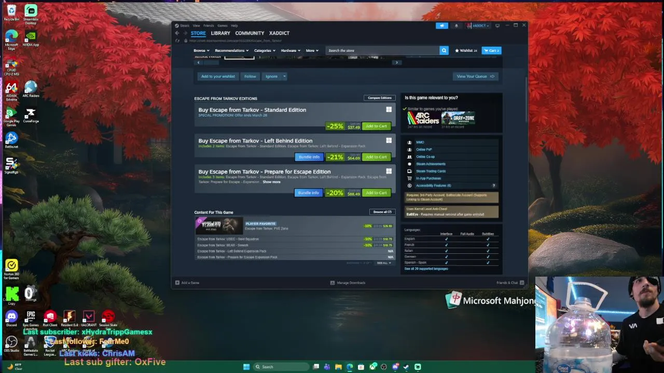
Task: Open File Explorer from the taskbar
Action: point(338,367)
